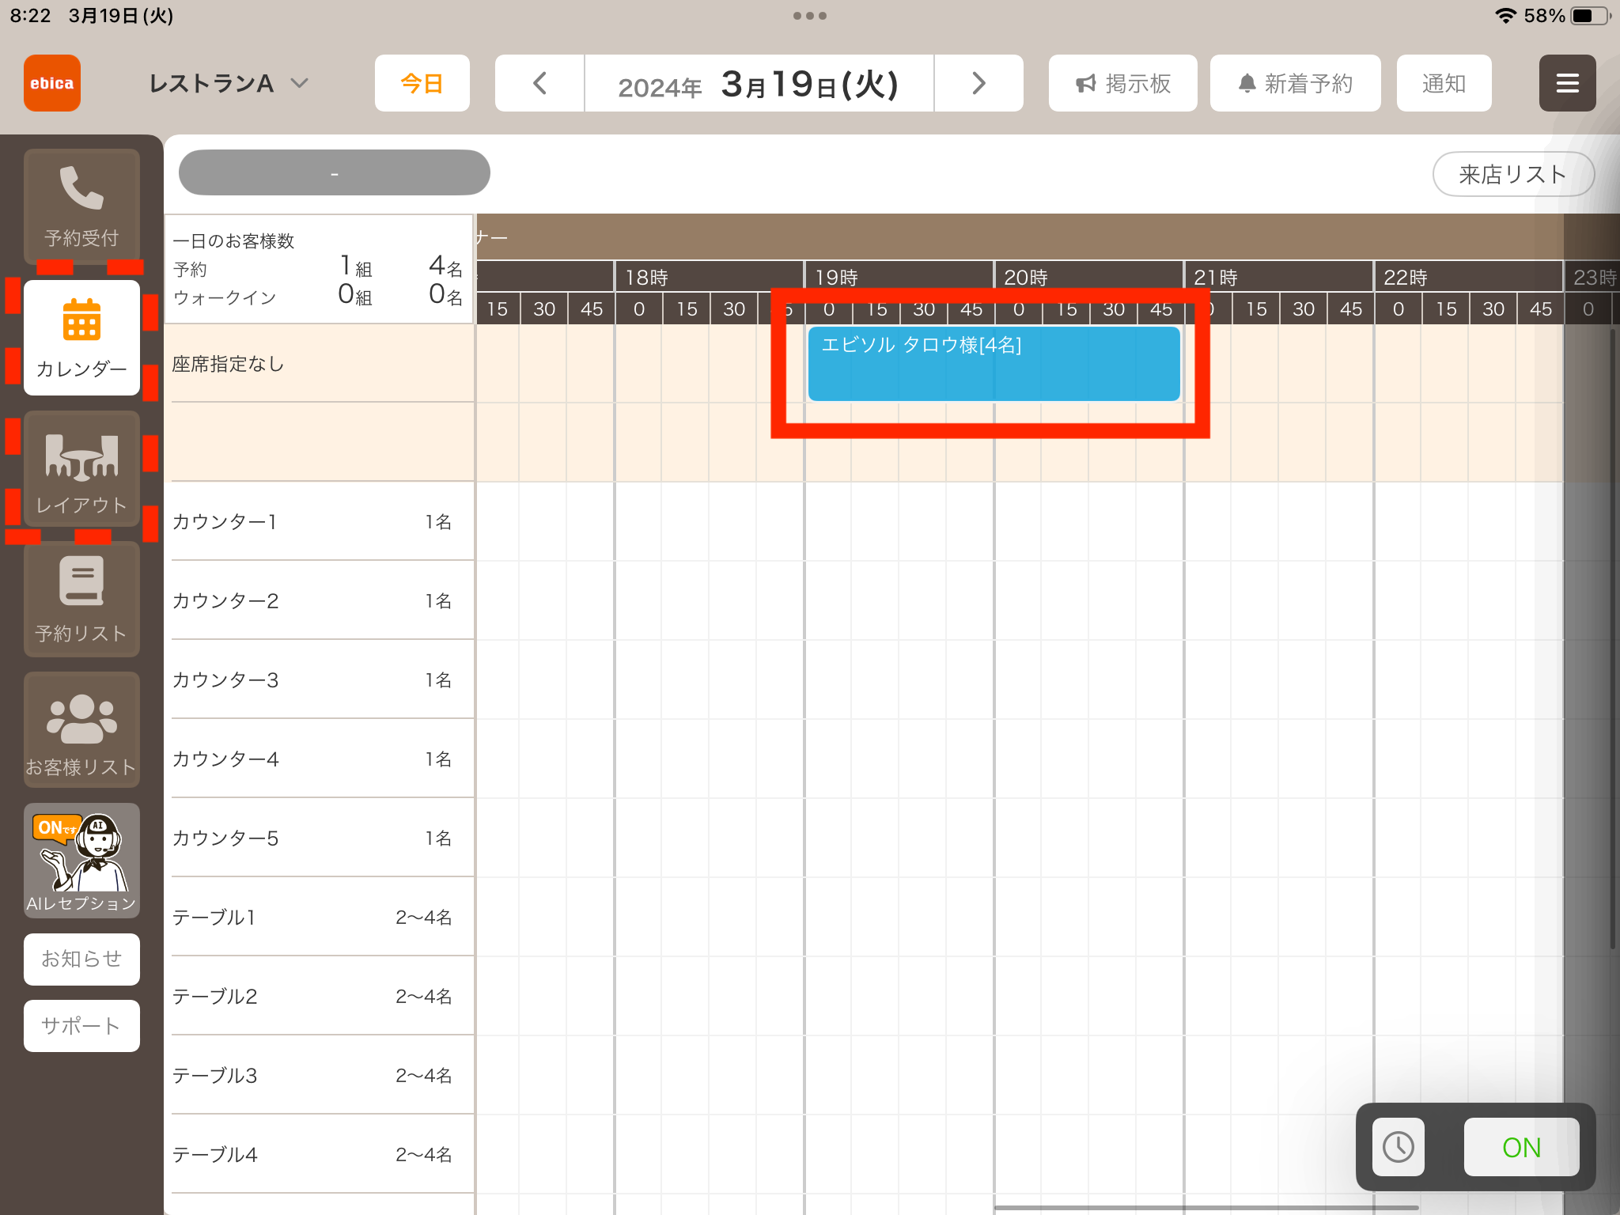
Task: Select the カレンダー calendar view
Action: 81,338
